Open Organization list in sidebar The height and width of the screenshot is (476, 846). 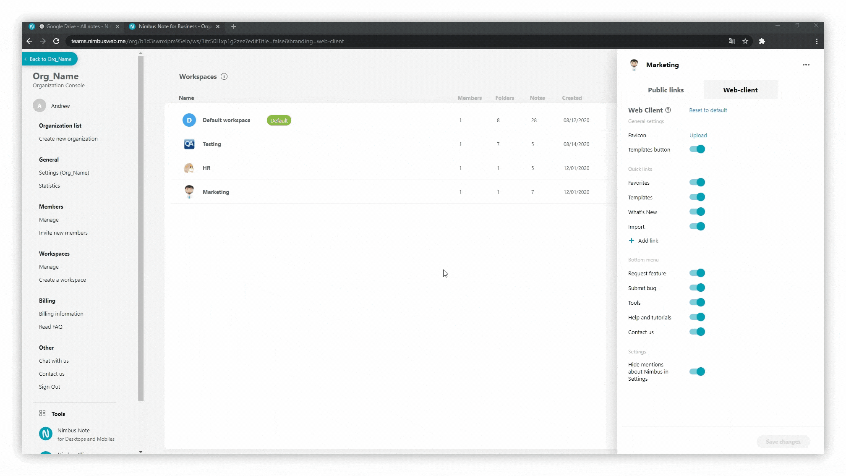coord(60,126)
